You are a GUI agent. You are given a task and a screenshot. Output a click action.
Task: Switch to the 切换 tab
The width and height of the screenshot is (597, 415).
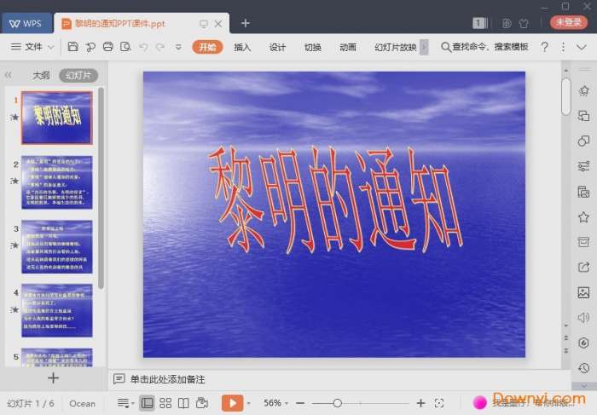click(313, 47)
